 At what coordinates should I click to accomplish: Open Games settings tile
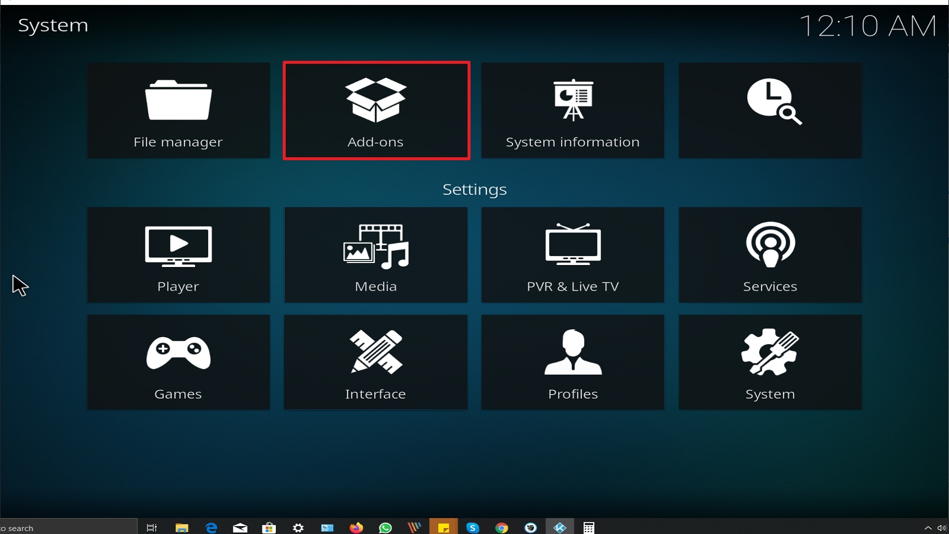pyautogui.click(x=178, y=362)
